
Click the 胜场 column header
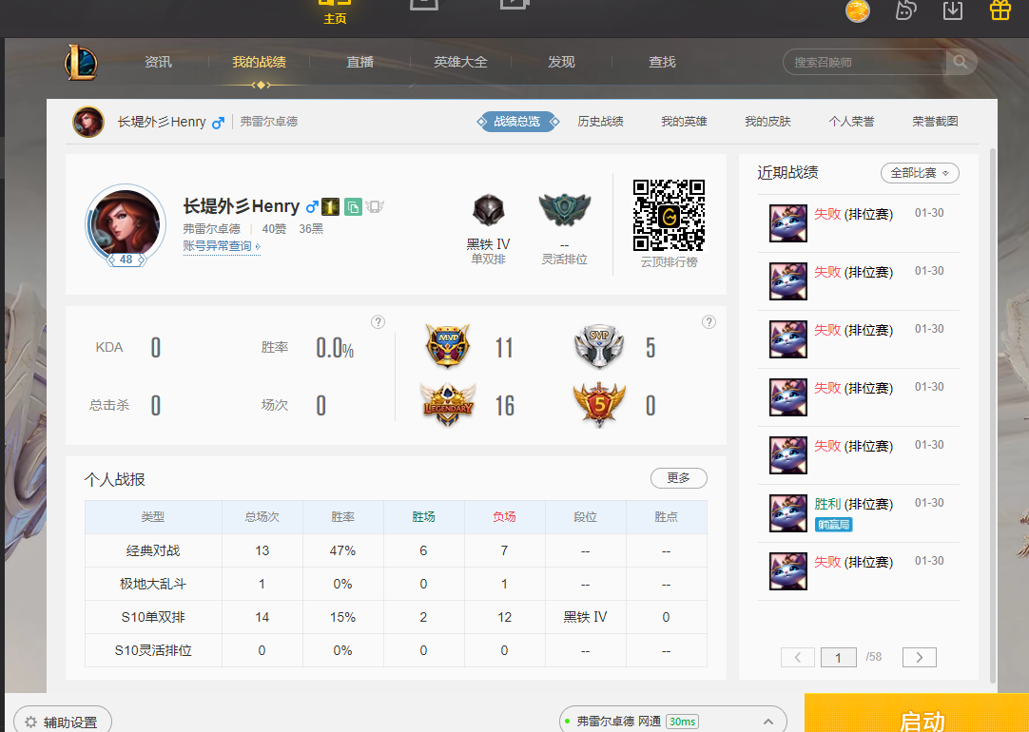click(423, 517)
